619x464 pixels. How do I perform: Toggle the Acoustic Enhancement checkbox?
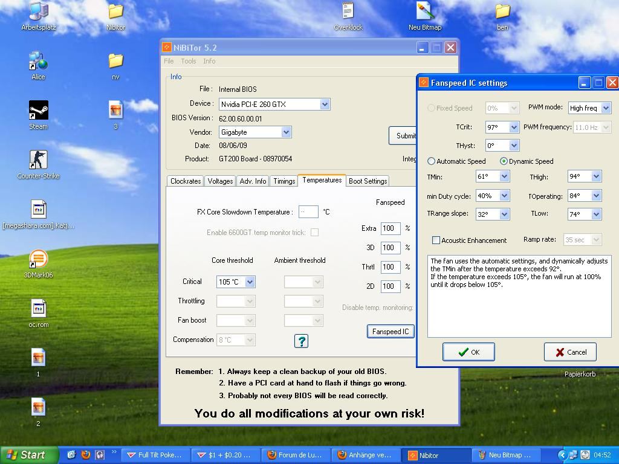436,240
